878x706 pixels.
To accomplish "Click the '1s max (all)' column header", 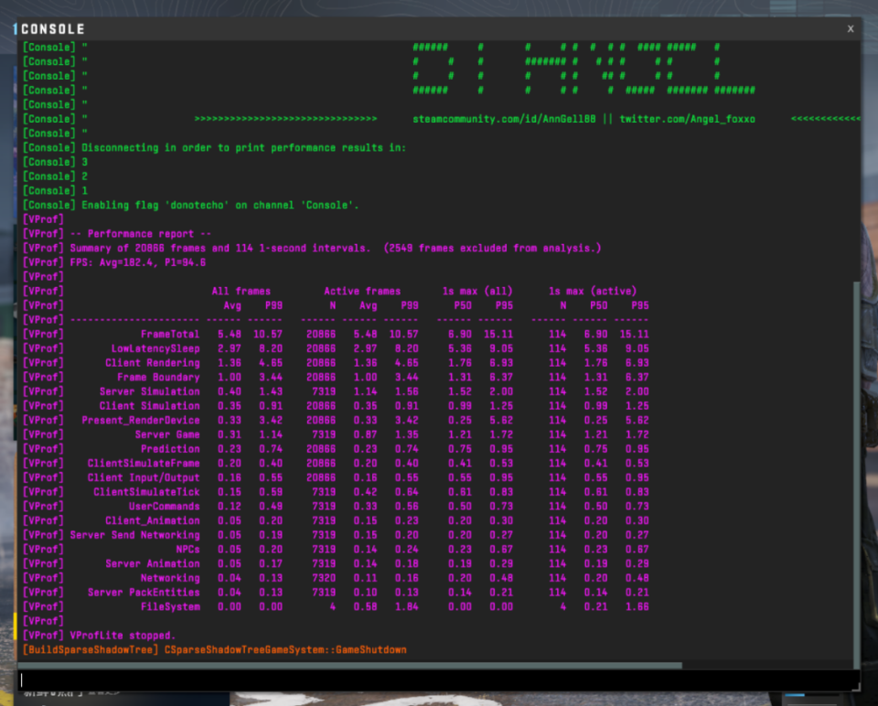I will tap(477, 291).
